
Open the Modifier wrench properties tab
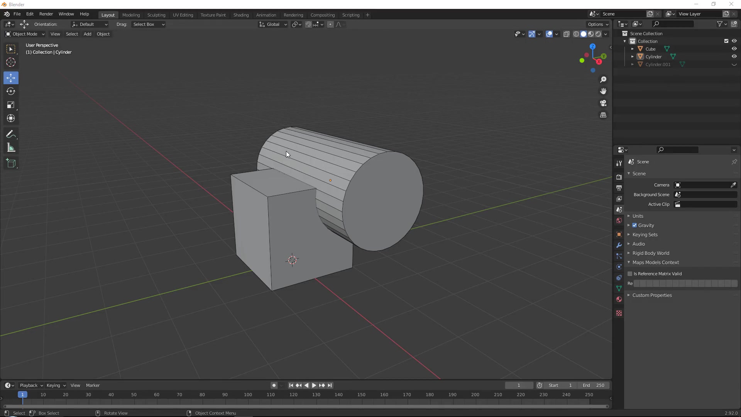tap(619, 245)
